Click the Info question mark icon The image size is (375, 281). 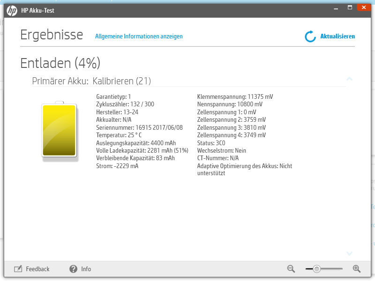[x=73, y=269]
